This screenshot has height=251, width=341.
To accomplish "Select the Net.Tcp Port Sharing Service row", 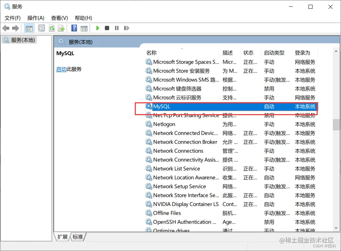I will [231, 116].
